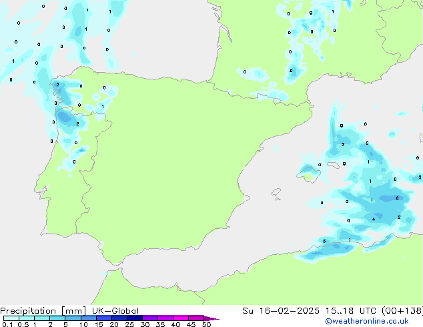This screenshot has height=327, width=423.
Task: Click the 0.1–0.5 mm lightest legend swatch
Action: tap(11, 318)
